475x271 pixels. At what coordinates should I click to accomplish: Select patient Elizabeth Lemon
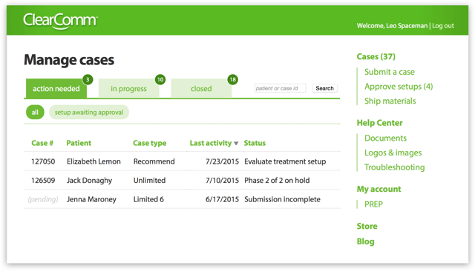[x=94, y=161]
